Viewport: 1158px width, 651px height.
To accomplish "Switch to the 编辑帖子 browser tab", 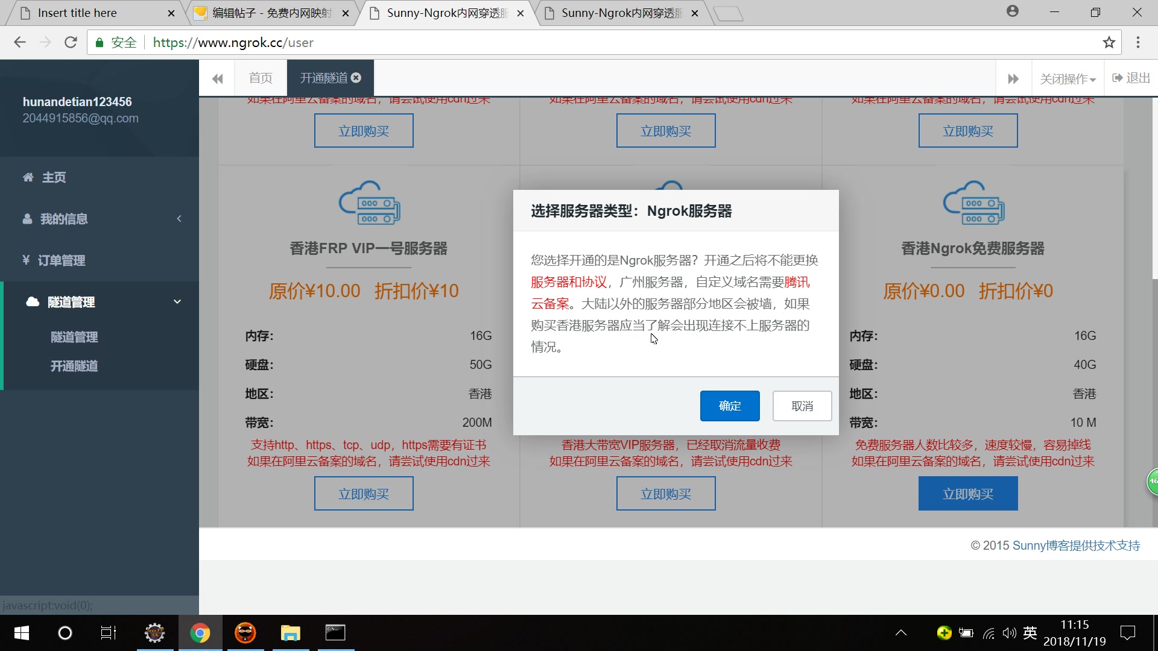I will (271, 13).
